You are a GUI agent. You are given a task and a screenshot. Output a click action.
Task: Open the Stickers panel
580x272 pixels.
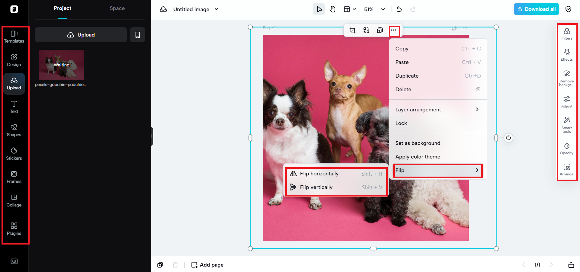(x=14, y=153)
